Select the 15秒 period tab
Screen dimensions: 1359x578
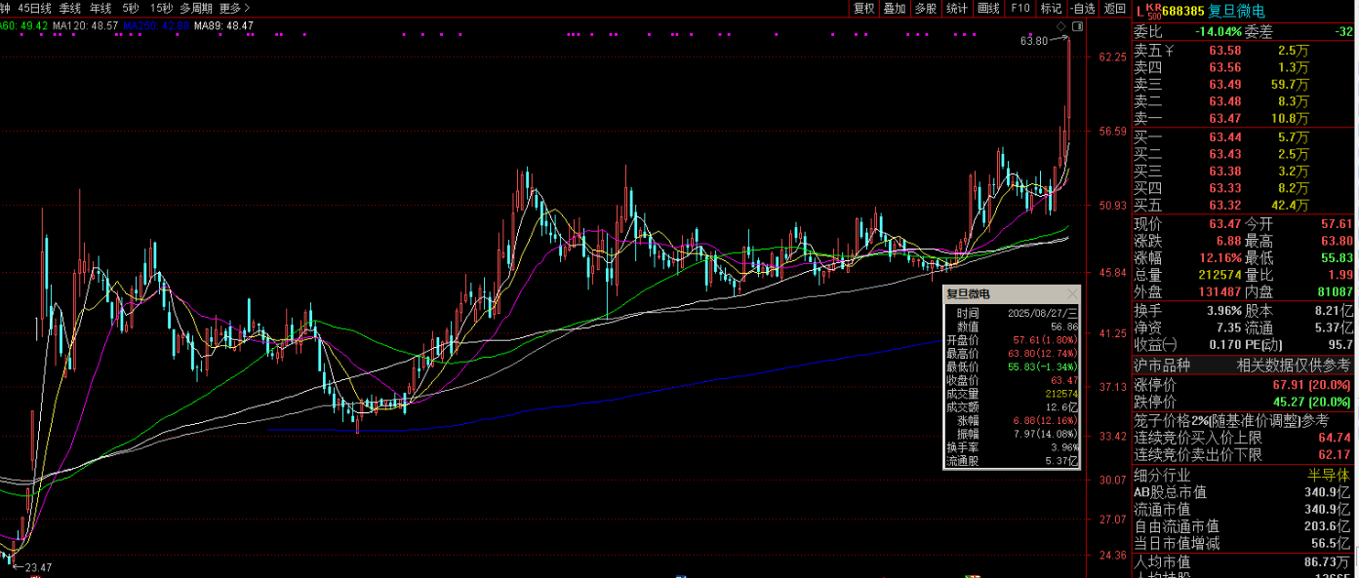pyautogui.click(x=161, y=8)
